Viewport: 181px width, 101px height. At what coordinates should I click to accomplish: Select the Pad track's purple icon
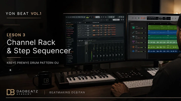[133, 42]
